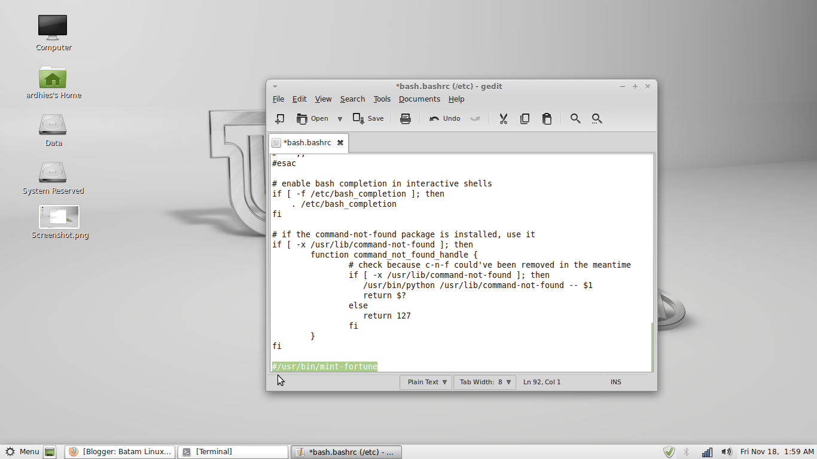Click the Paste icon on the toolbar
This screenshot has width=817, height=459.
547,118
